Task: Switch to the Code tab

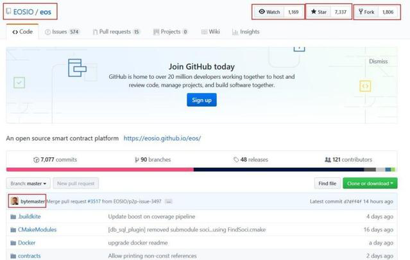Action: pos(22,31)
